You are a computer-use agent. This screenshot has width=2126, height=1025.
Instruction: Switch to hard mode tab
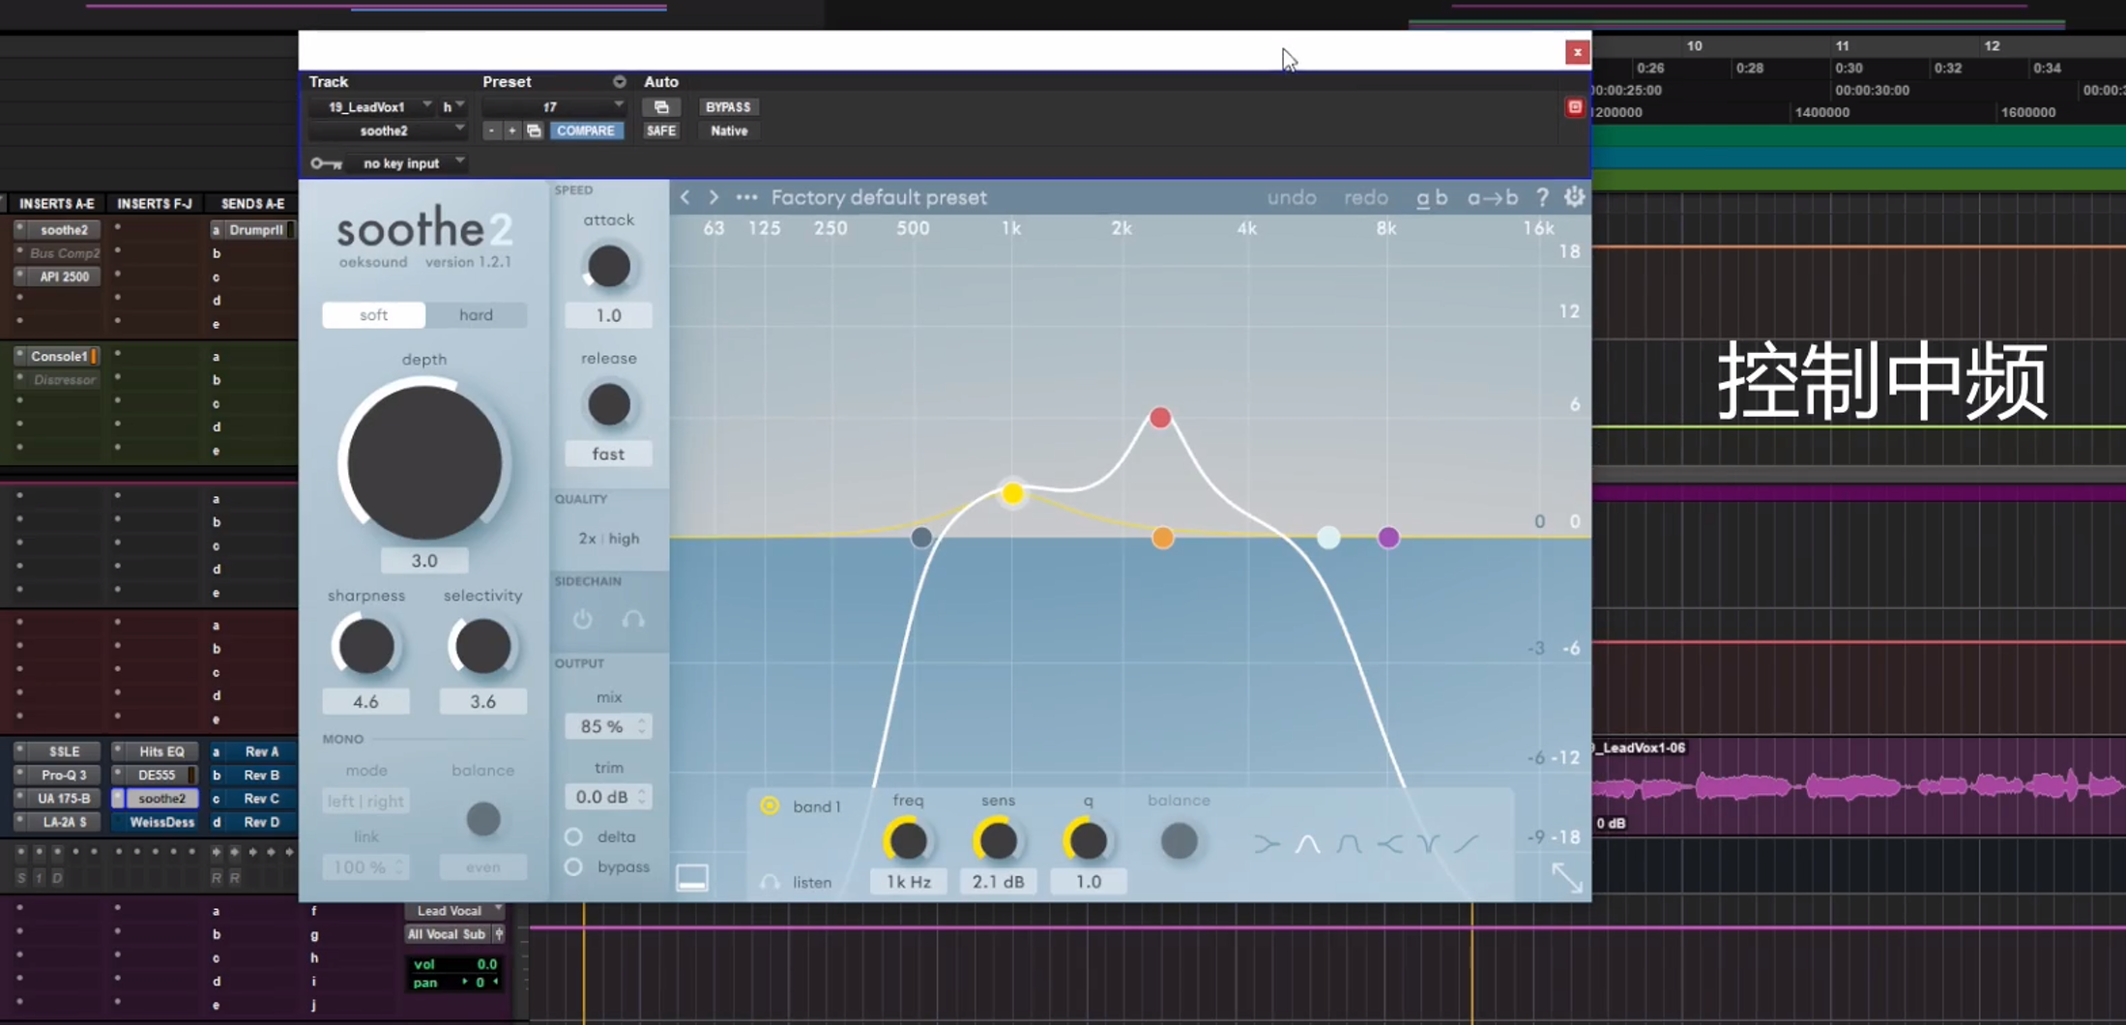tap(476, 315)
